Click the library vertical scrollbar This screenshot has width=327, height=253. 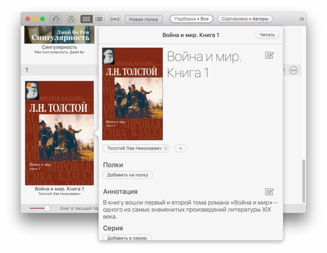[304, 181]
